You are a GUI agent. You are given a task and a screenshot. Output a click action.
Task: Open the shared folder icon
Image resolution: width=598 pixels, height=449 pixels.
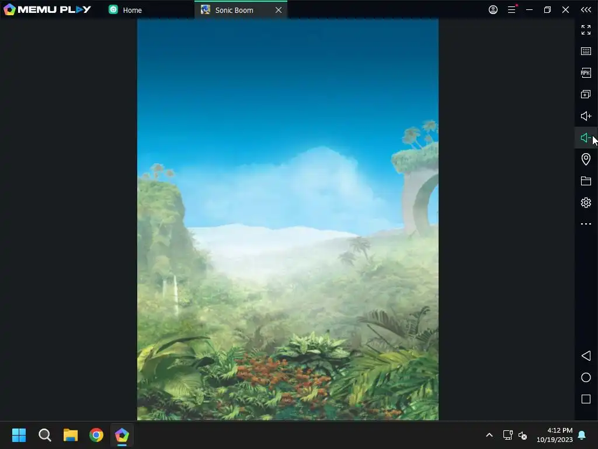586,181
